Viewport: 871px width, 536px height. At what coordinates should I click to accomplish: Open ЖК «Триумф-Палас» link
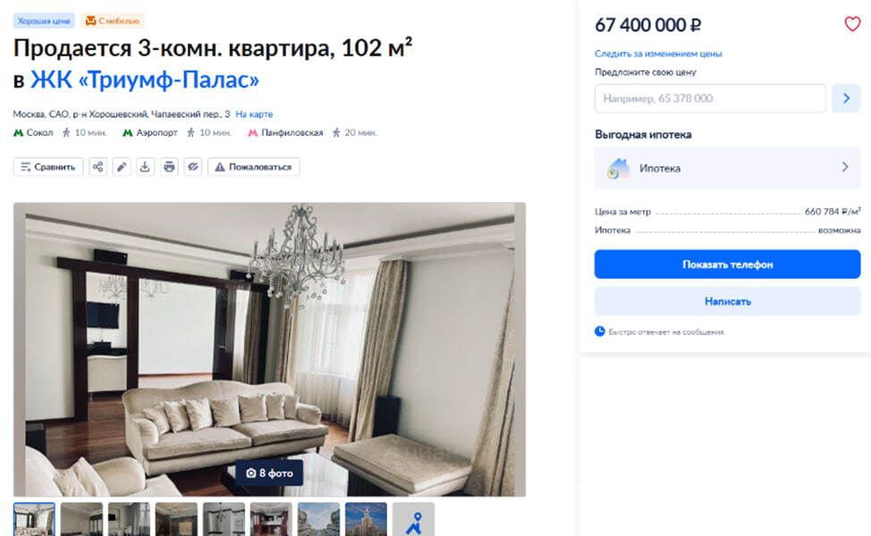[145, 80]
